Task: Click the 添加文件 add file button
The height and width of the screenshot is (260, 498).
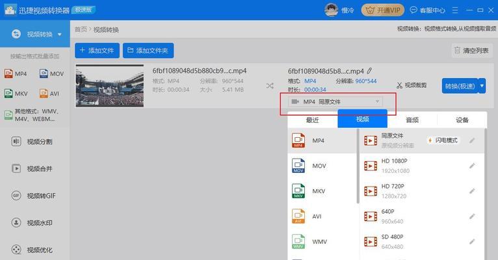Action: click(97, 51)
